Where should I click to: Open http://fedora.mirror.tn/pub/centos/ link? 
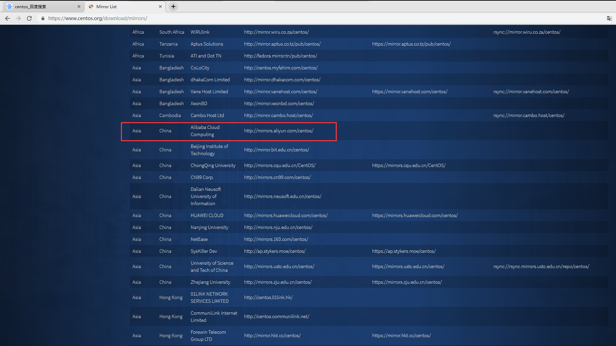click(x=281, y=56)
